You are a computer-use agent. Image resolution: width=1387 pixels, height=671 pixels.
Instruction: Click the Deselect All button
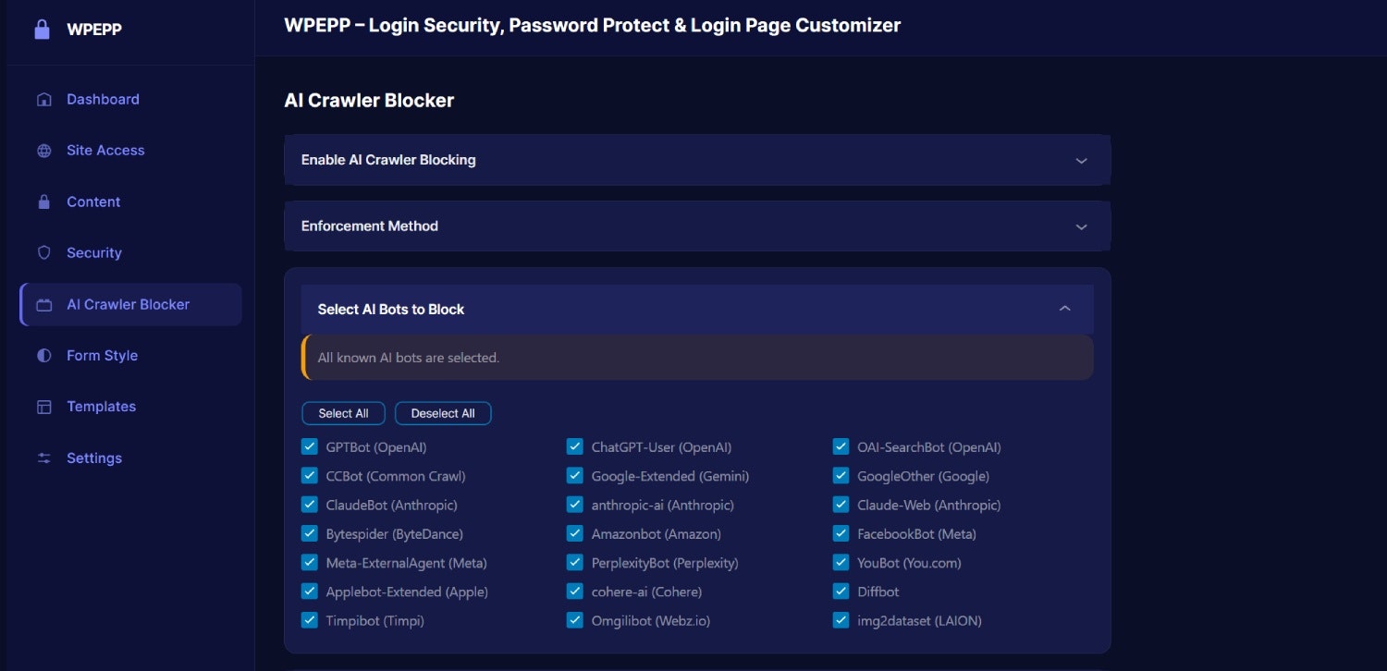(443, 413)
